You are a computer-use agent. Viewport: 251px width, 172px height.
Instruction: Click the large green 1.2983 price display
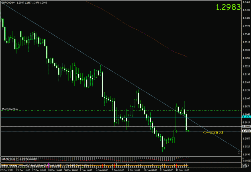(228, 7)
